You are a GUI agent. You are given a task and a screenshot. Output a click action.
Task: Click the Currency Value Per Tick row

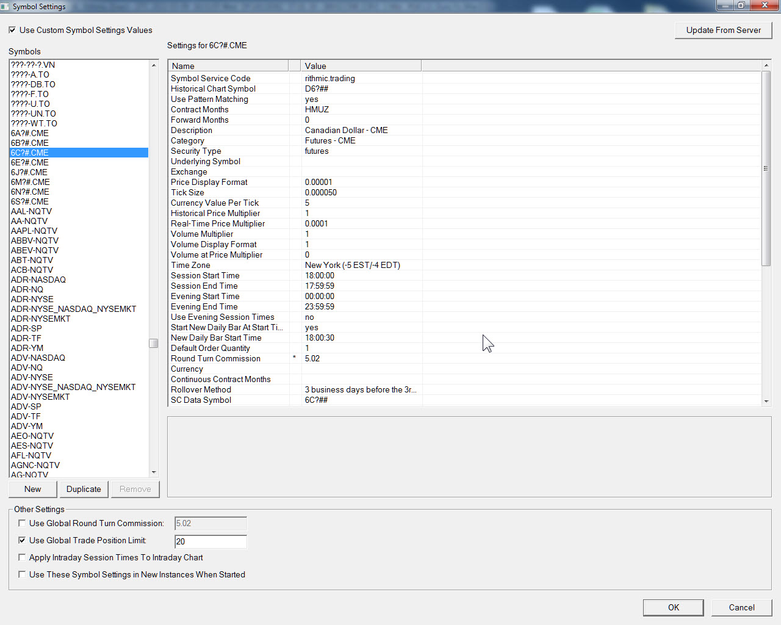(465, 203)
